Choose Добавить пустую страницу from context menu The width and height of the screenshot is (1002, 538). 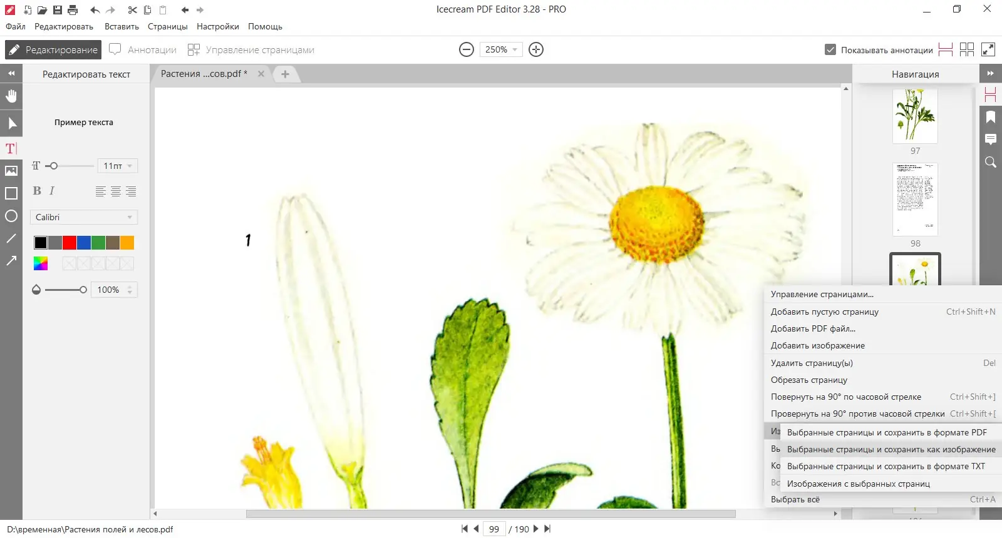[883, 312]
